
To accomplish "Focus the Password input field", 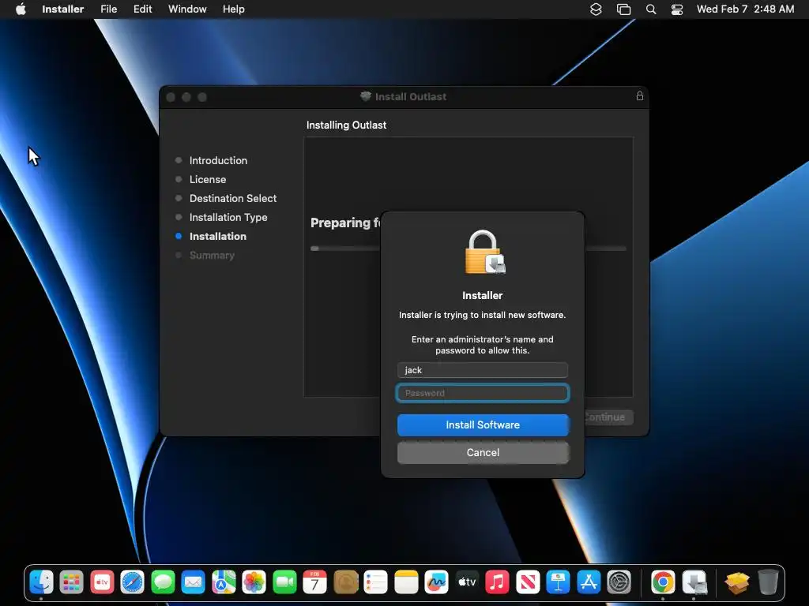I will tap(483, 393).
